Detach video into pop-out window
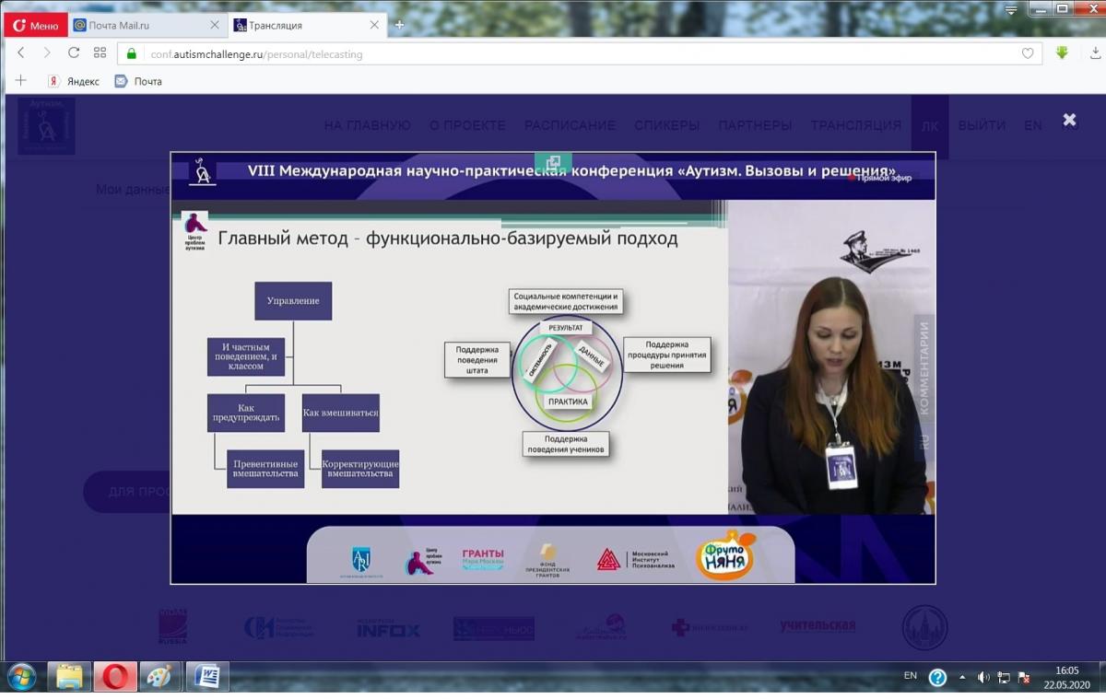The width and height of the screenshot is (1106, 699). tap(553, 163)
